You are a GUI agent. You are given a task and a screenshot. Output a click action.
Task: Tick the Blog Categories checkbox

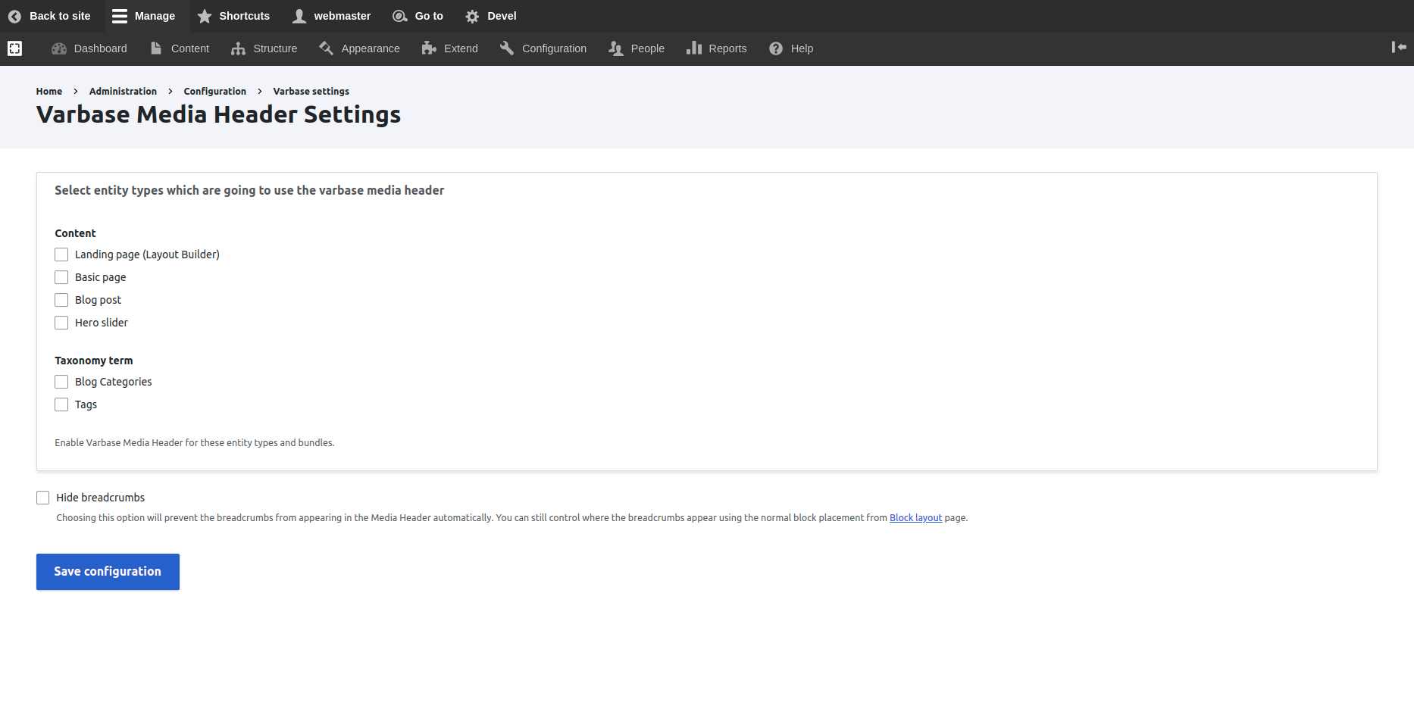61,382
